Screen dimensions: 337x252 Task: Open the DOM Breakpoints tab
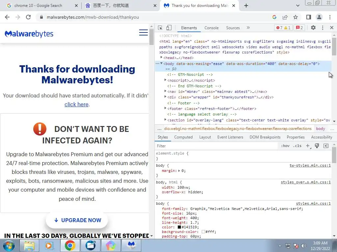265,137
